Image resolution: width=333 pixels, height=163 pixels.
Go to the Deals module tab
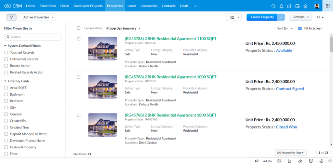[184, 6]
